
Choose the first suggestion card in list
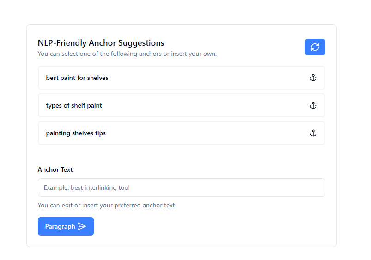pyautogui.click(x=182, y=78)
